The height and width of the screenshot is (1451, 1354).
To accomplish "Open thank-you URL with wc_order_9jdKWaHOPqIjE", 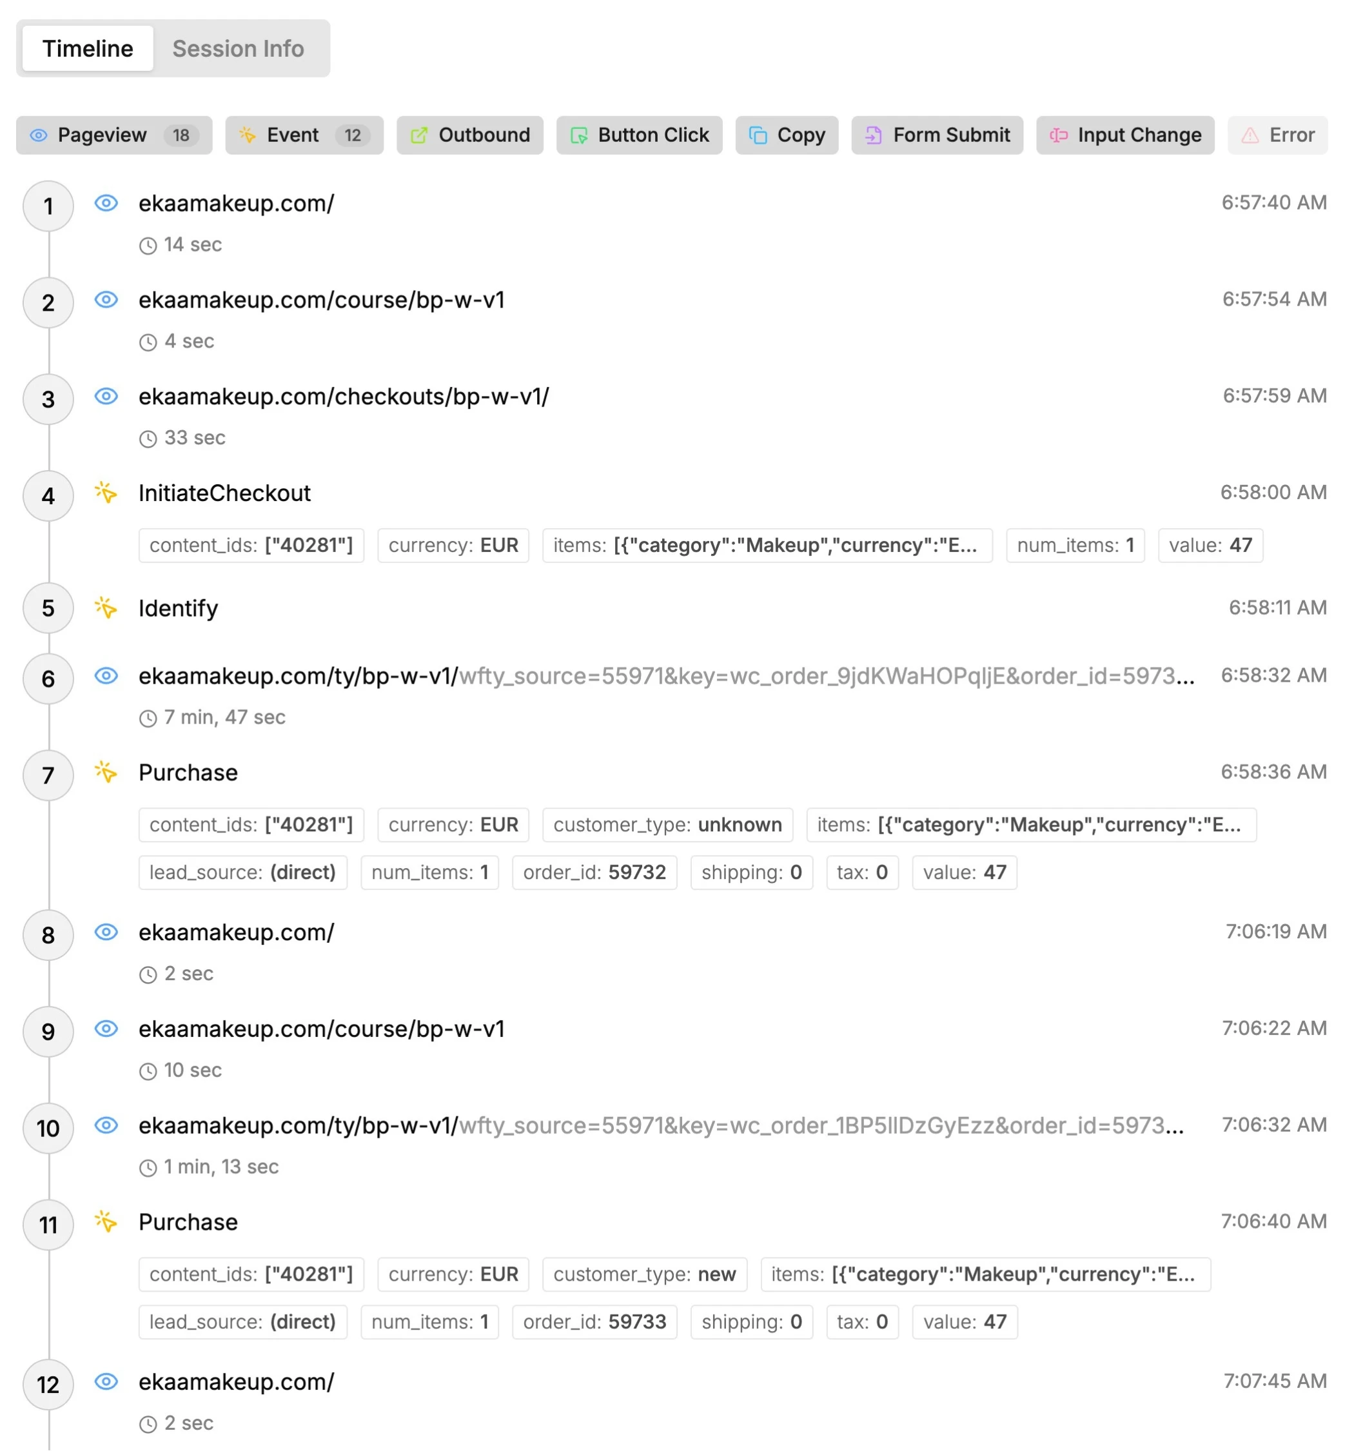I will coord(667,676).
